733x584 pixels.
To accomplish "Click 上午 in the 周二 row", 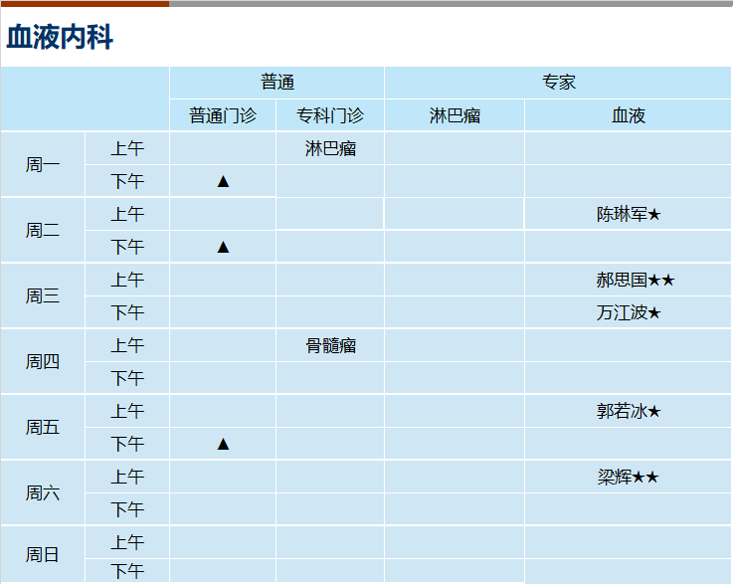I will click(x=127, y=214).
